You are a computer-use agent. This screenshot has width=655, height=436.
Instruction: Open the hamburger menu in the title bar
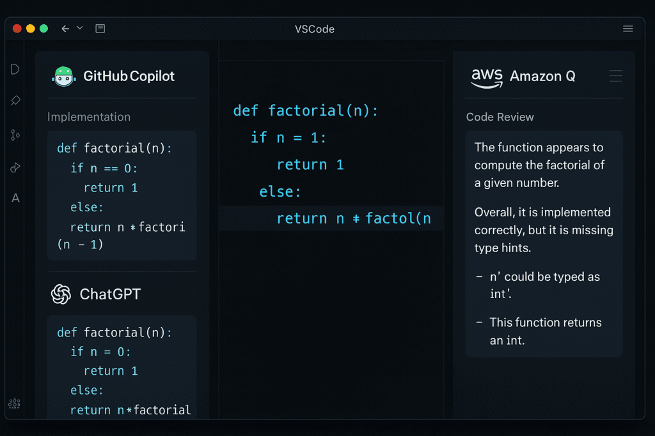pos(628,29)
